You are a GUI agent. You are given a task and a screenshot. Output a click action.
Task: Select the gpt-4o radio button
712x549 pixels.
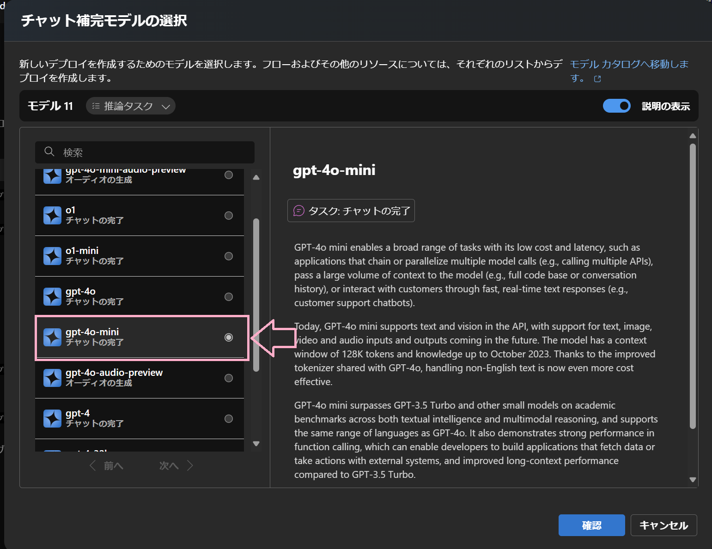[229, 296]
